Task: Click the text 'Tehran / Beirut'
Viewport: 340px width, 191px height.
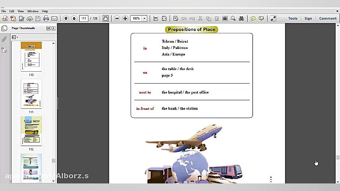Action: pos(175,41)
